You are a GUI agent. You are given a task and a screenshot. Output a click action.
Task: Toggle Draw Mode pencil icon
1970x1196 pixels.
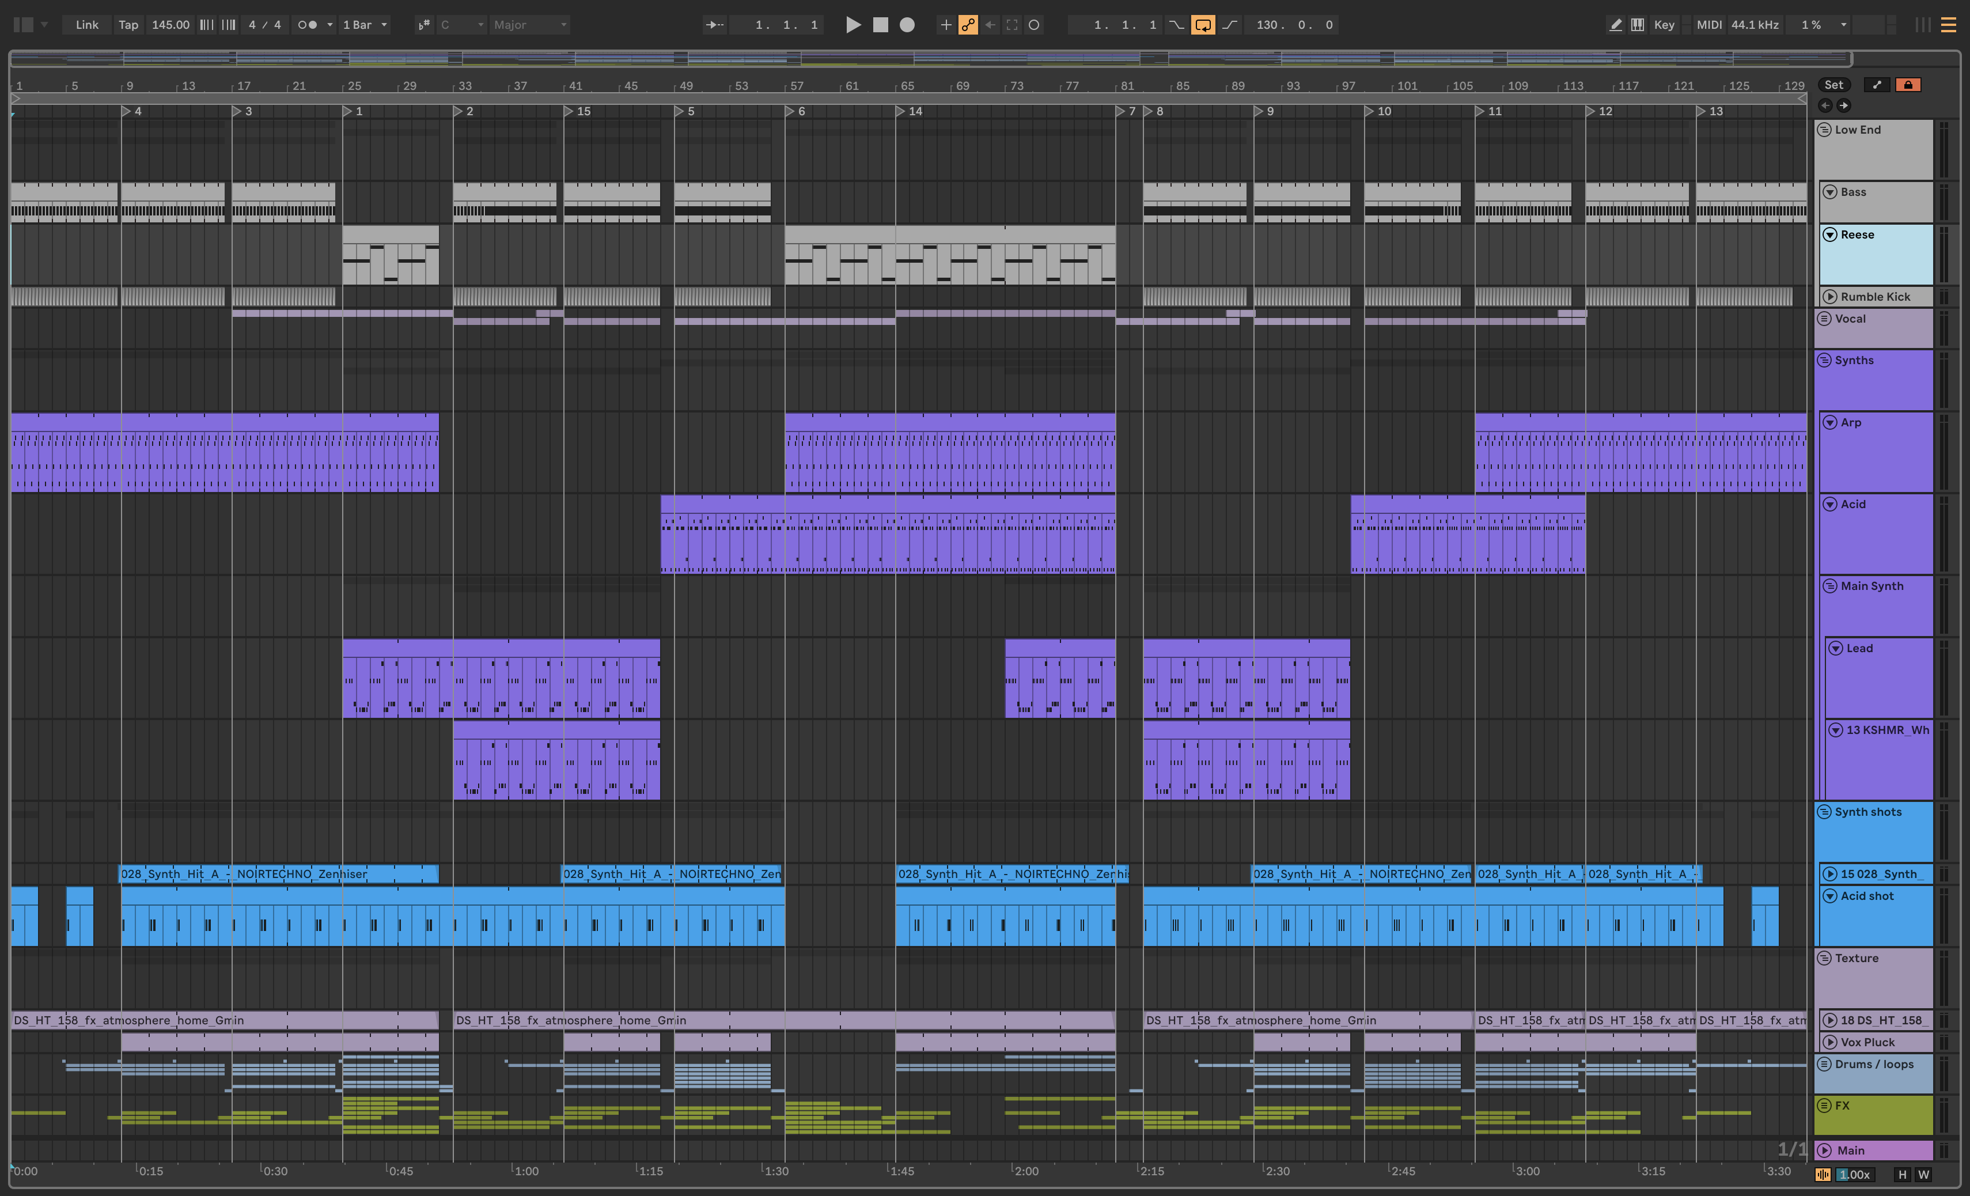click(1615, 25)
